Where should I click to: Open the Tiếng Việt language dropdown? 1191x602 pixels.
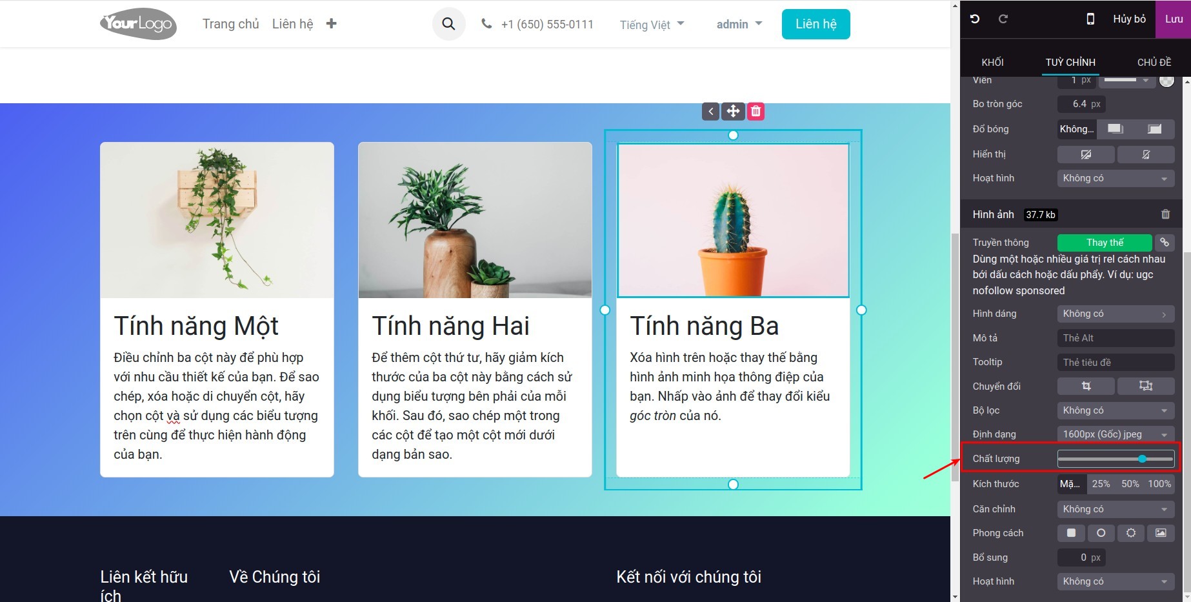pos(652,25)
